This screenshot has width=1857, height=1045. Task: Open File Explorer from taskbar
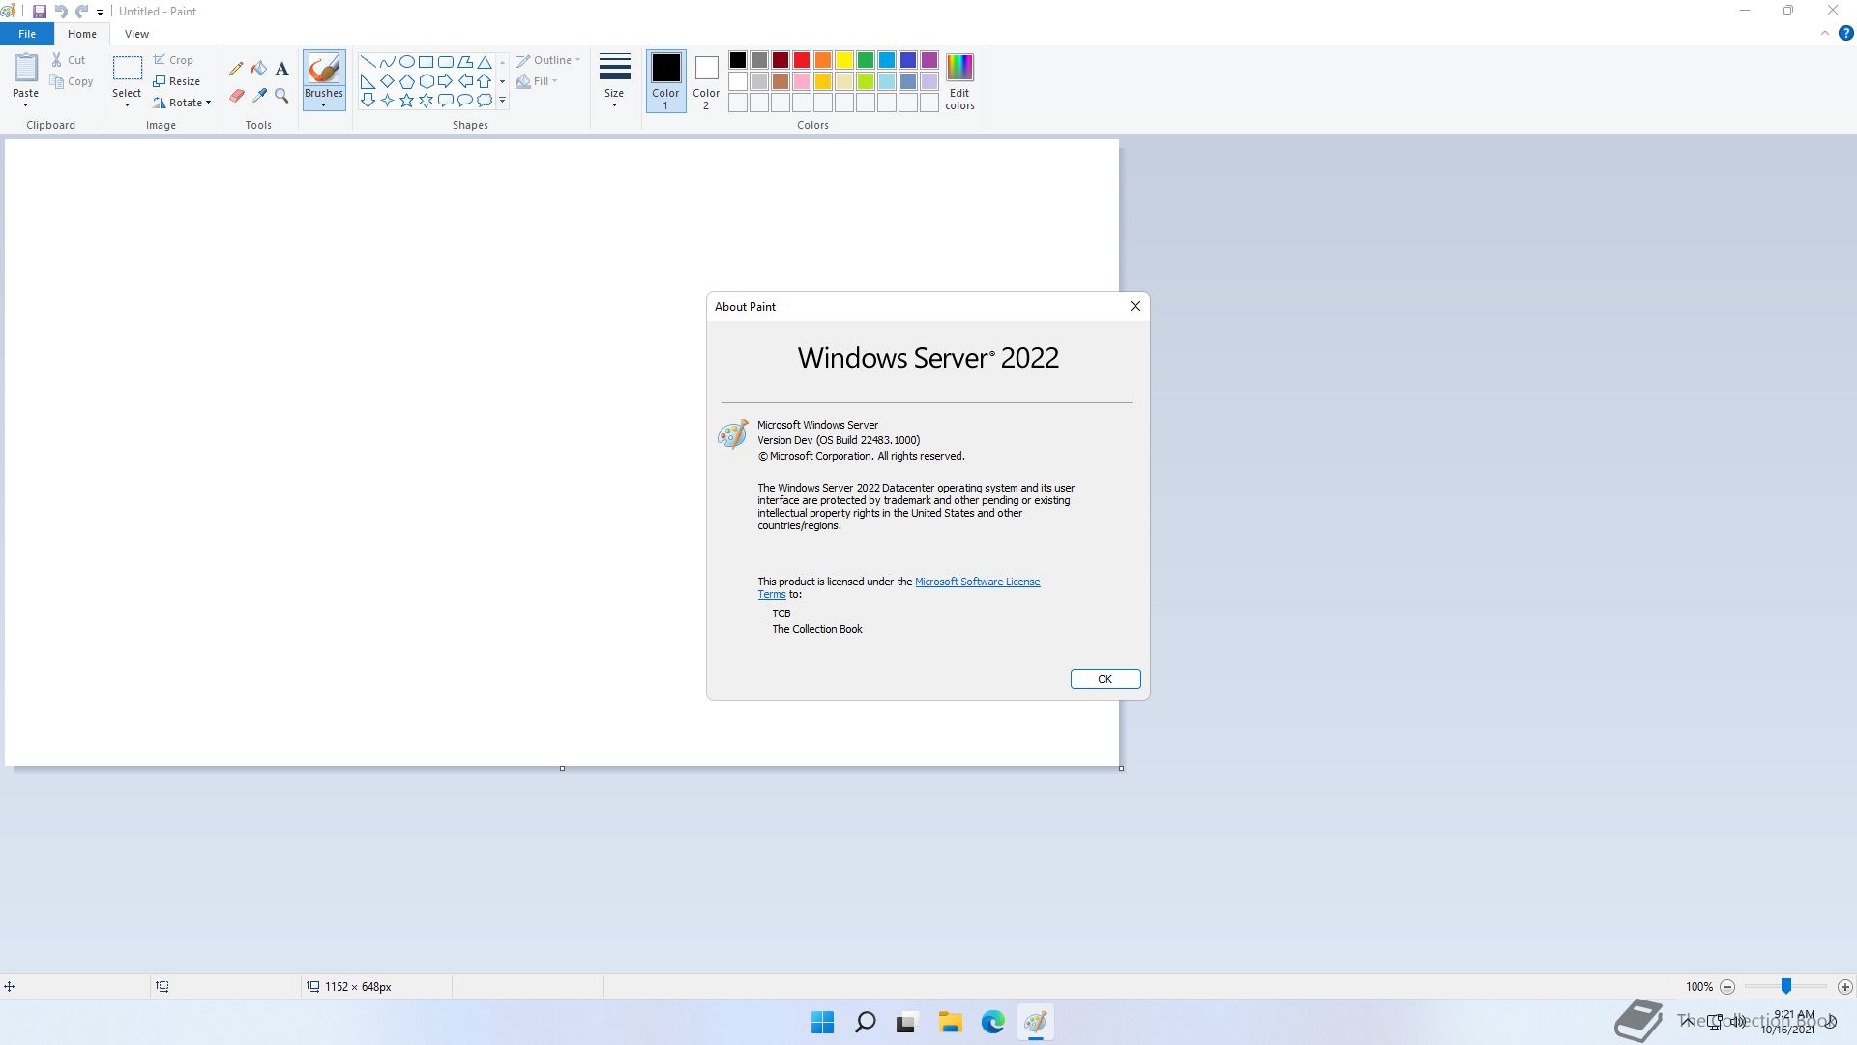(951, 1023)
